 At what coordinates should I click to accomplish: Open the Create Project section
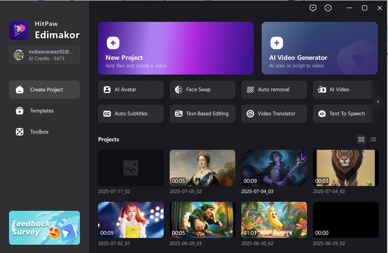pos(44,90)
